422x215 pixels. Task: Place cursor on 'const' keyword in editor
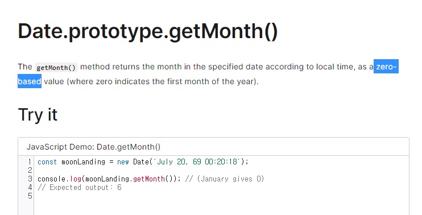[x=47, y=162]
